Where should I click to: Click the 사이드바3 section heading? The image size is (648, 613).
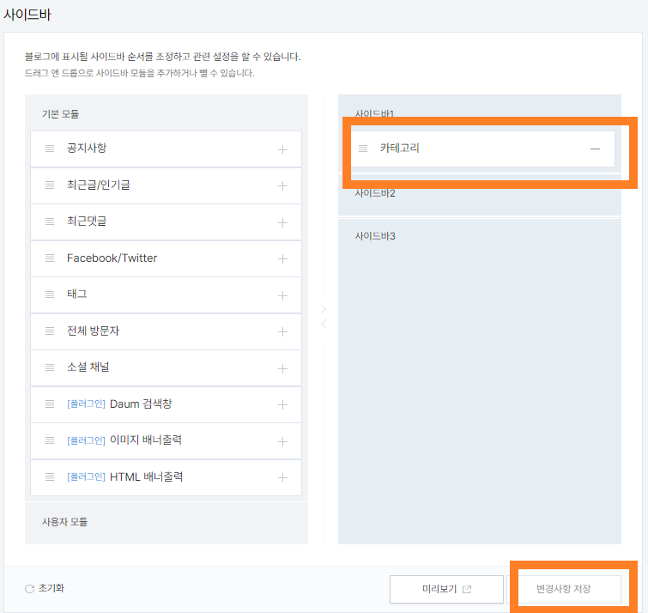[x=375, y=236]
